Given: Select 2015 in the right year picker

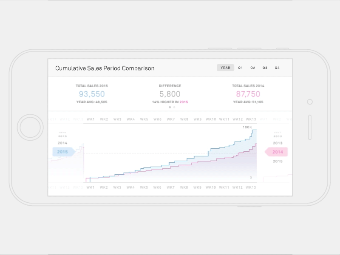Looking at the screenshot, I should [x=278, y=161].
